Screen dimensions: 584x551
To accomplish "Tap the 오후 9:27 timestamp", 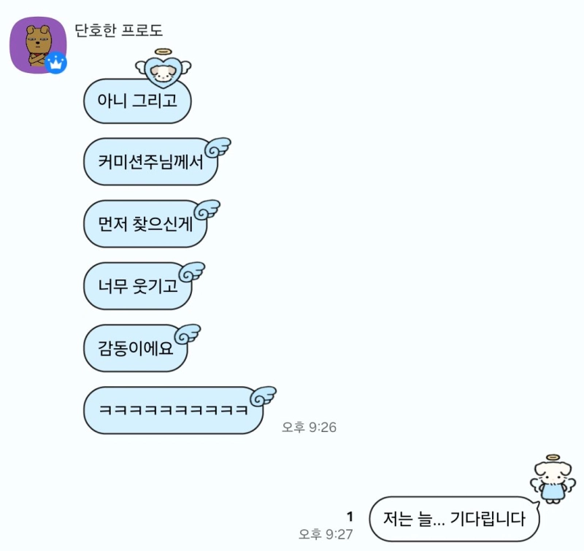I will pyautogui.click(x=326, y=534).
